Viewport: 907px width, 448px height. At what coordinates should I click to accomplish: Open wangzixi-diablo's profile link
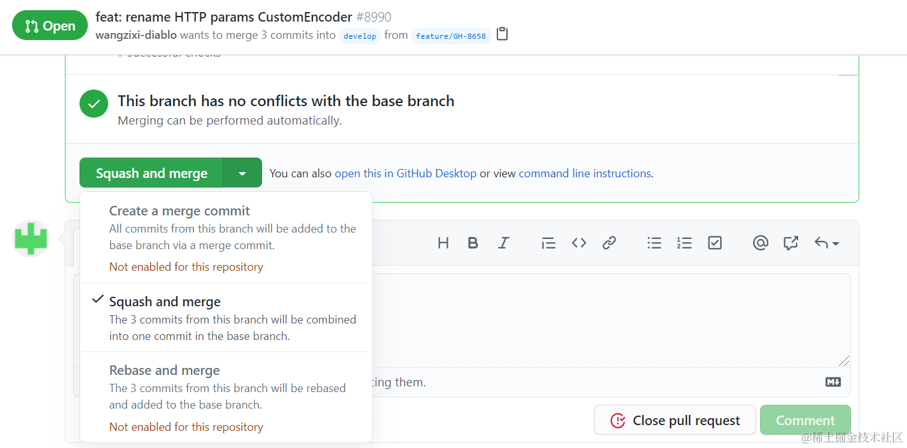136,35
